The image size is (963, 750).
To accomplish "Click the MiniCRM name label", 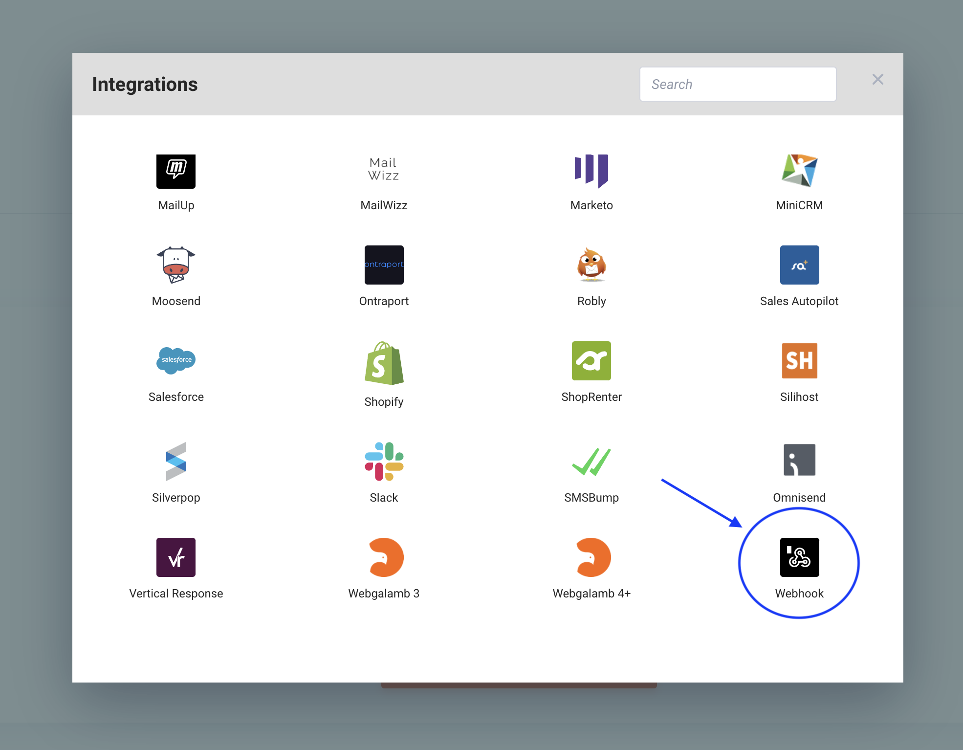I will 799,205.
